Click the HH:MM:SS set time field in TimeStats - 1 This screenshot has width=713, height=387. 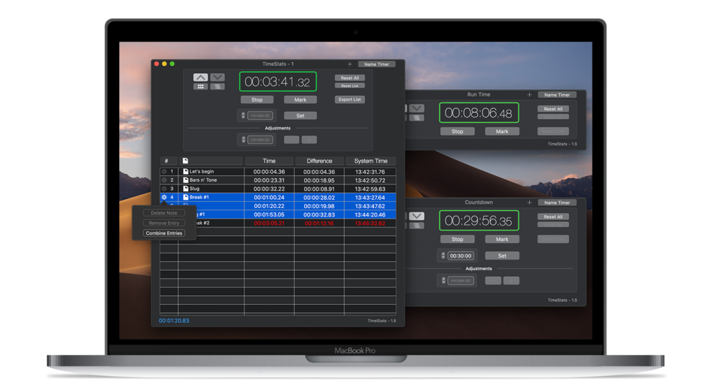[260, 116]
